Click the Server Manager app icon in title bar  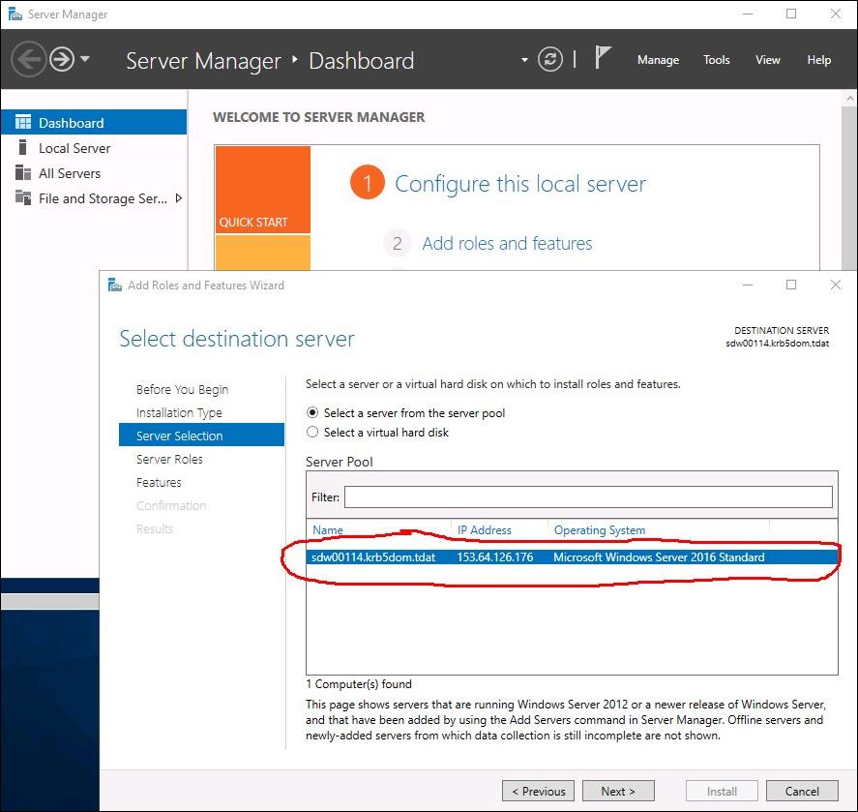click(15, 14)
